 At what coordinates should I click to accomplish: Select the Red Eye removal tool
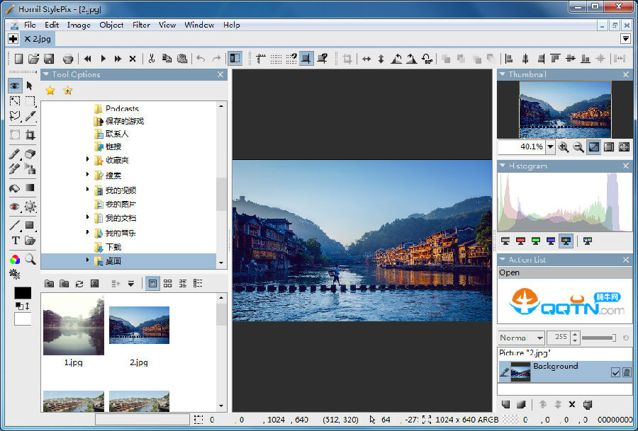point(15,207)
